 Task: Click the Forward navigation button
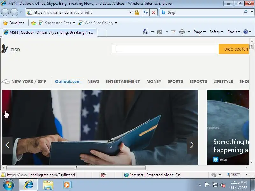pyautogui.click(x=14, y=12)
